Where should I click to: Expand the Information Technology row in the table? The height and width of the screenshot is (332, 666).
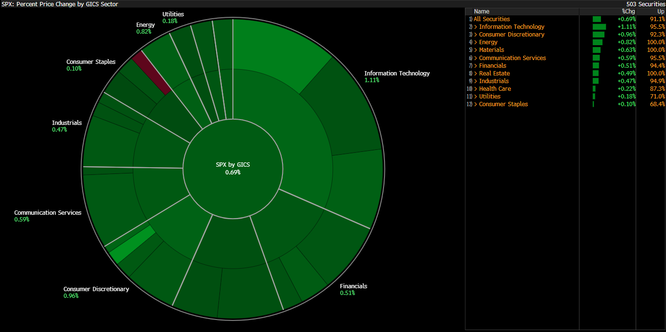coord(475,27)
